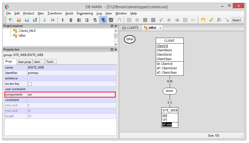Pick the new entity type rectangle tool
This screenshot has height=143, width=249.
pyautogui.click(x=129, y=20)
